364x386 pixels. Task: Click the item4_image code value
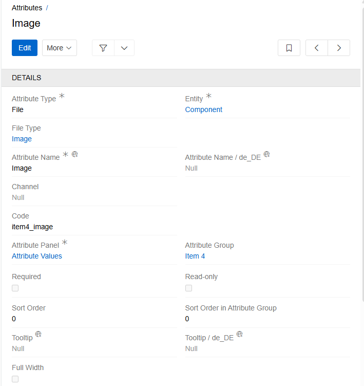(32, 227)
